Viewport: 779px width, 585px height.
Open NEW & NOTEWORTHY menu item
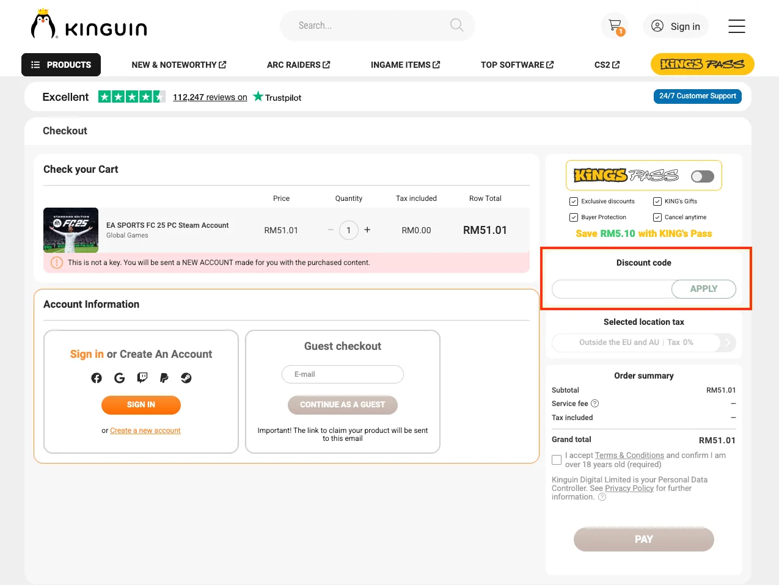pos(179,65)
